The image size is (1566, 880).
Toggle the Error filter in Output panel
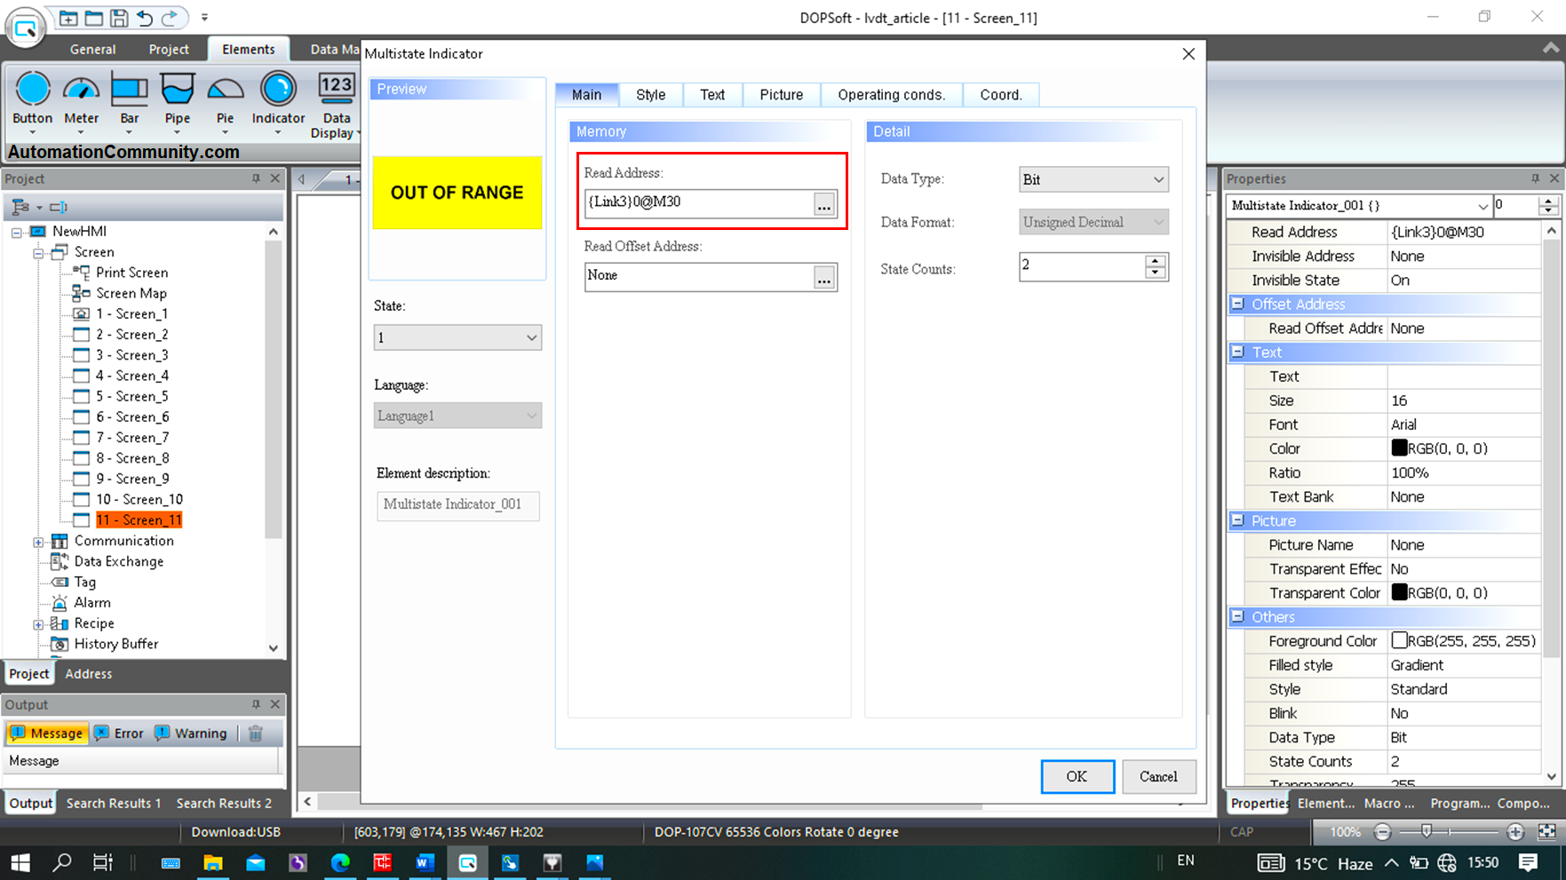[118, 733]
